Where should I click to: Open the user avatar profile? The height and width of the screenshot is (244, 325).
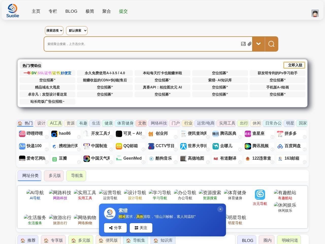(315, 13)
